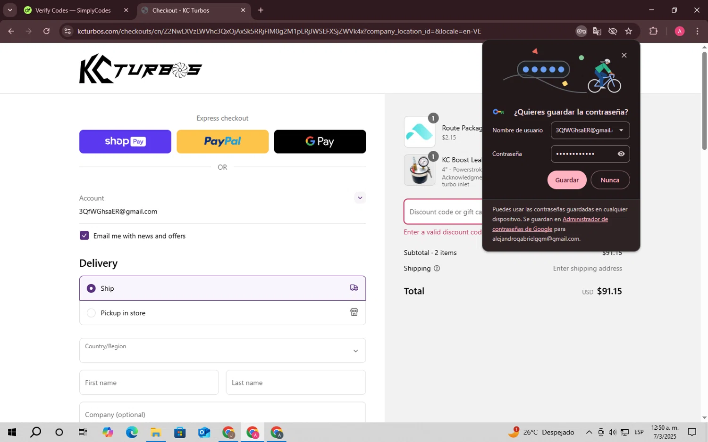The height and width of the screenshot is (442, 708).
Task: Open Windows search in taskbar
Action: [x=35, y=432]
